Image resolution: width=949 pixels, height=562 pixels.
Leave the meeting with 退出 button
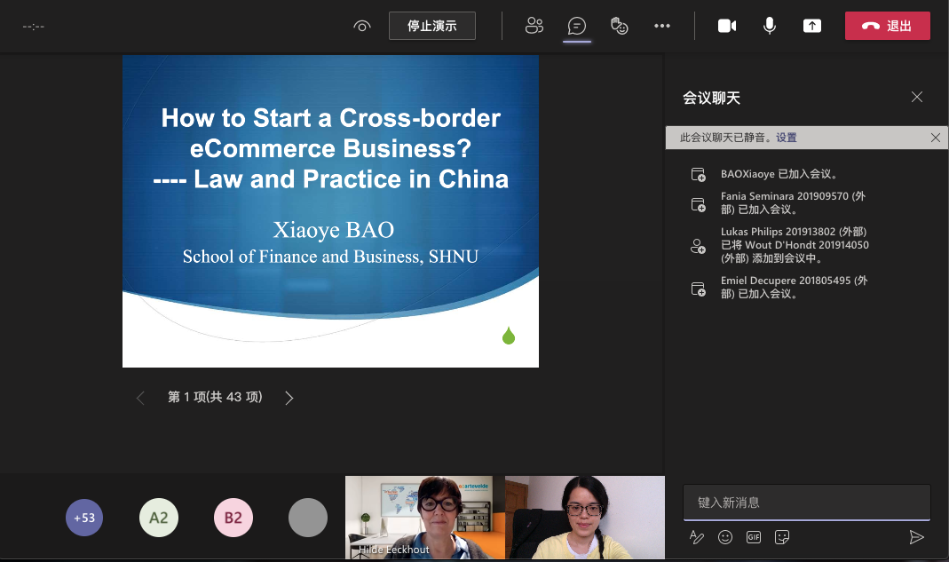tap(888, 26)
